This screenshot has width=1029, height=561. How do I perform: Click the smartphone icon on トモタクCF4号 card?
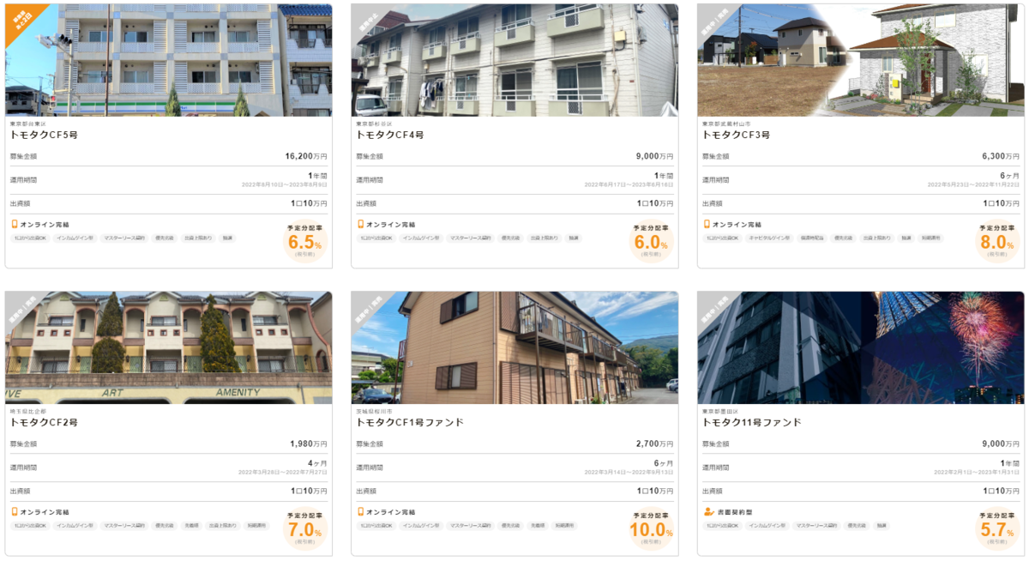coord(360,224)
